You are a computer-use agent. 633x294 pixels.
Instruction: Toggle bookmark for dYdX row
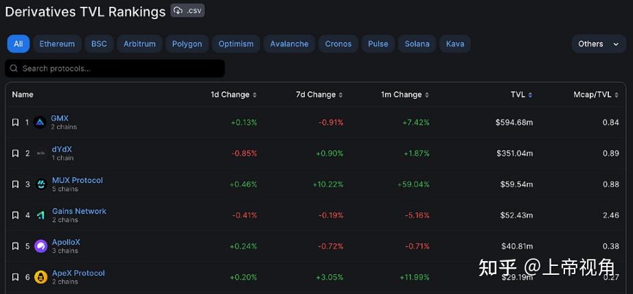[x=15, y=154]
